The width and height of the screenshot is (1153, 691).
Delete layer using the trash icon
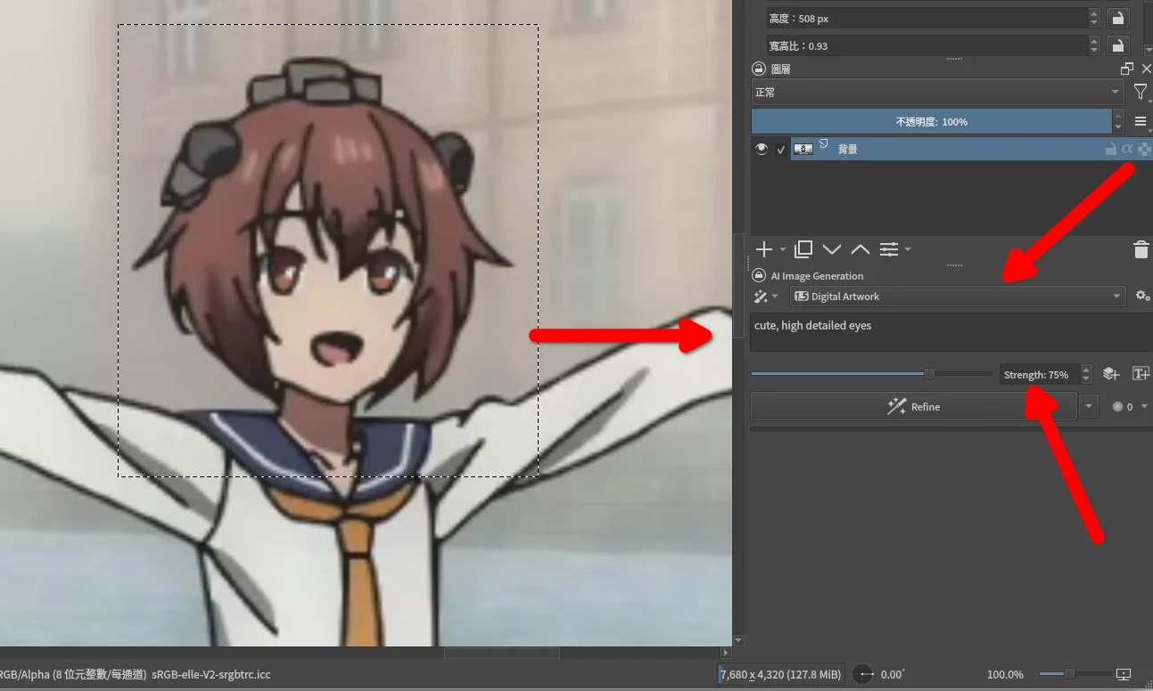point(1141,250)
